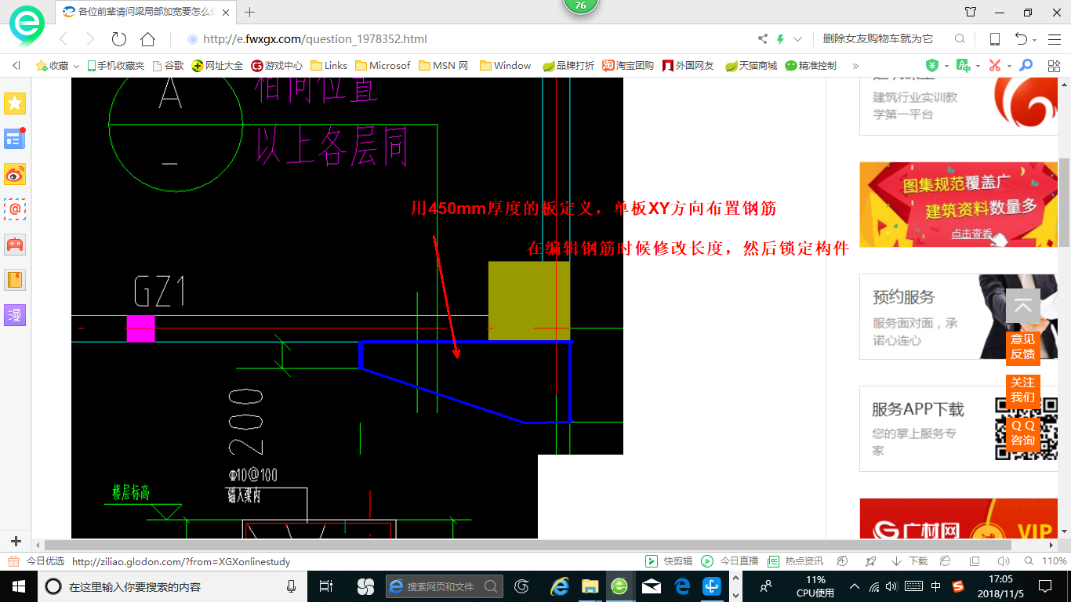Click the share icon in the address bar
The width and height of the screenshot is (1071, 602).
point(763,39)
